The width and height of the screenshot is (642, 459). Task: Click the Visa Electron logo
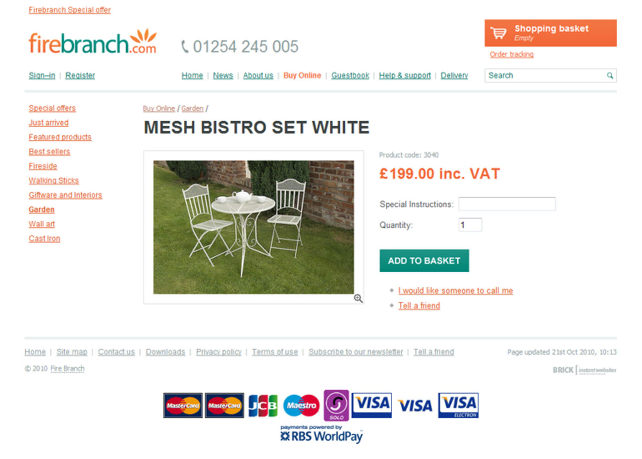point(458,405)
